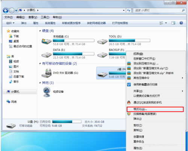This screenshot has width=188, height=151.
Task: Collapse the 有可移动存储的设备 (2) group
Action: [40, 63]
